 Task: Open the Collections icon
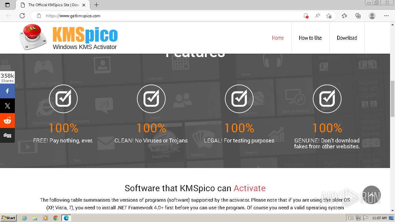358,16
